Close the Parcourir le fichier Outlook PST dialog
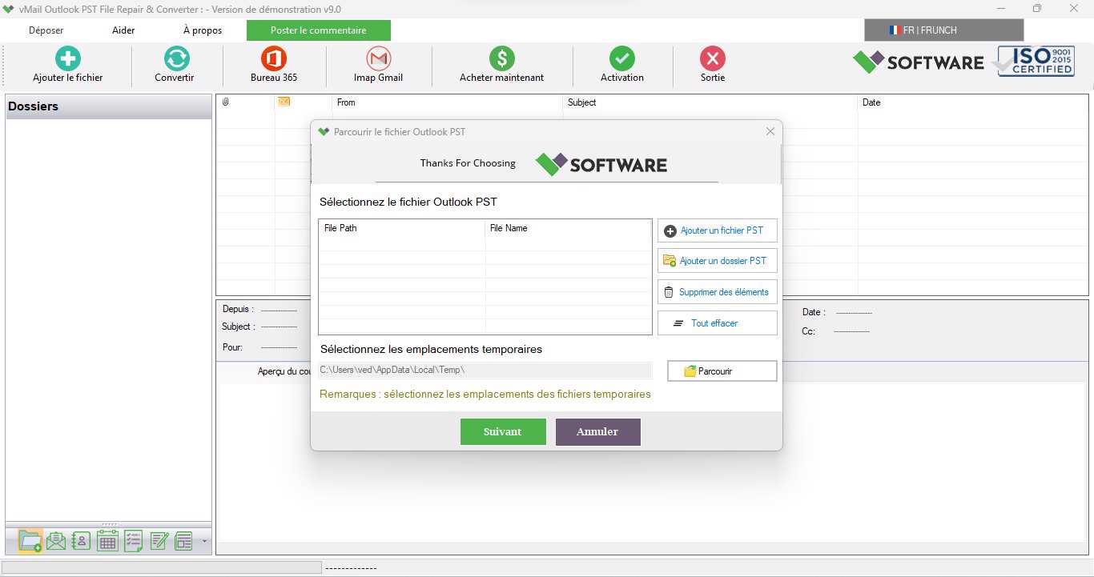 770,131
